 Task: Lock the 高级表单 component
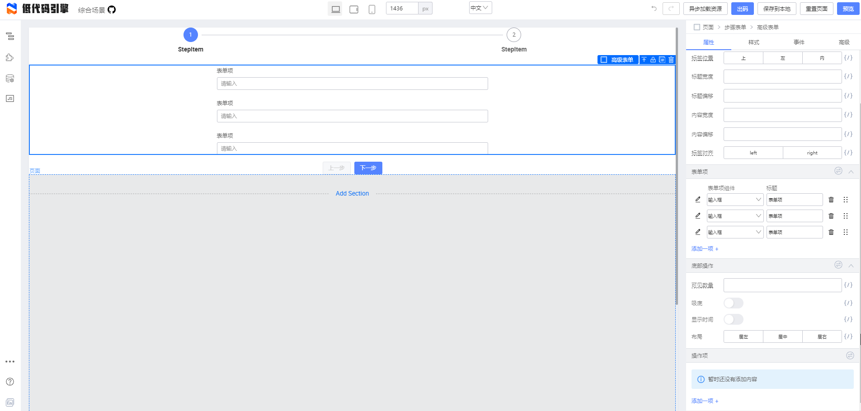click(653, 60)
